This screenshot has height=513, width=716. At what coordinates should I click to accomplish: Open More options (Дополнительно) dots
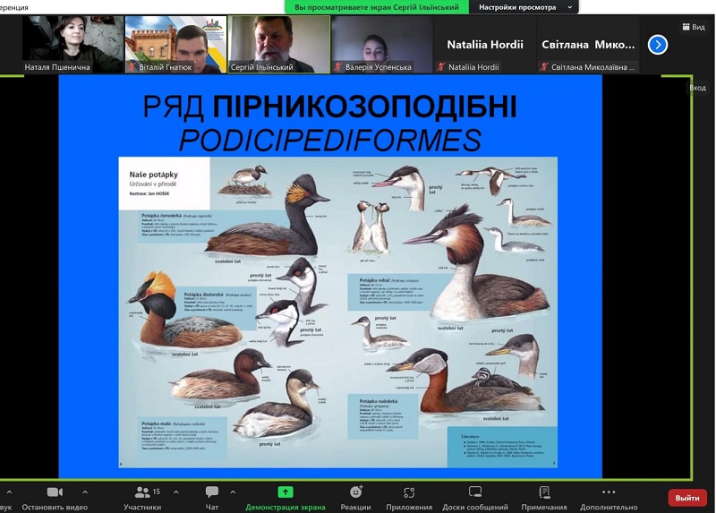tap(609, 492)
